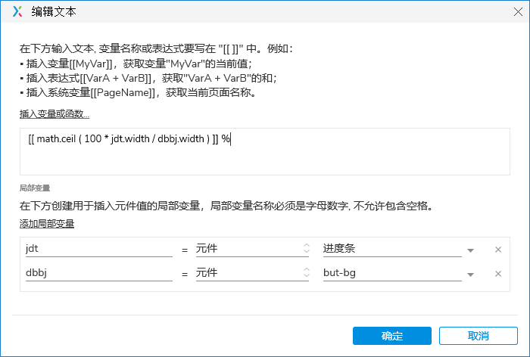Click inside the expression text area
Viewport: 530px width, 357px height.
265,151
